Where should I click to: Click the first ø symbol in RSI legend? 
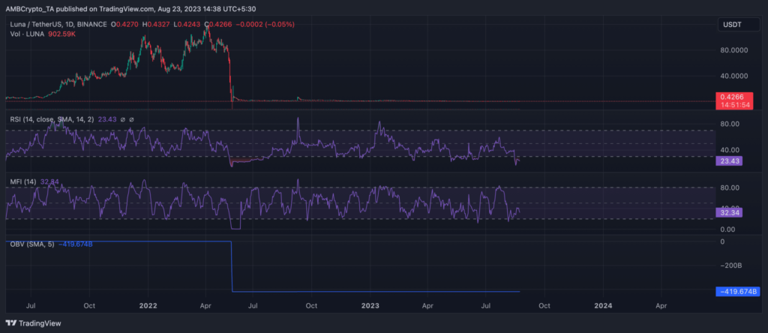pos(123,119)
